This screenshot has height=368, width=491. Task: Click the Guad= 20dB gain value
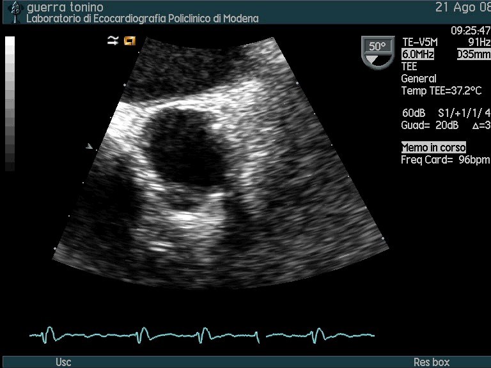tap(425, 125)
